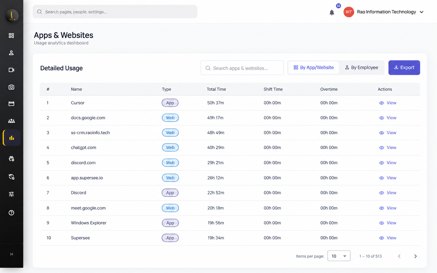Open the dashboard grid icon in sidebar
437x273 pixels.
(11, 36)
